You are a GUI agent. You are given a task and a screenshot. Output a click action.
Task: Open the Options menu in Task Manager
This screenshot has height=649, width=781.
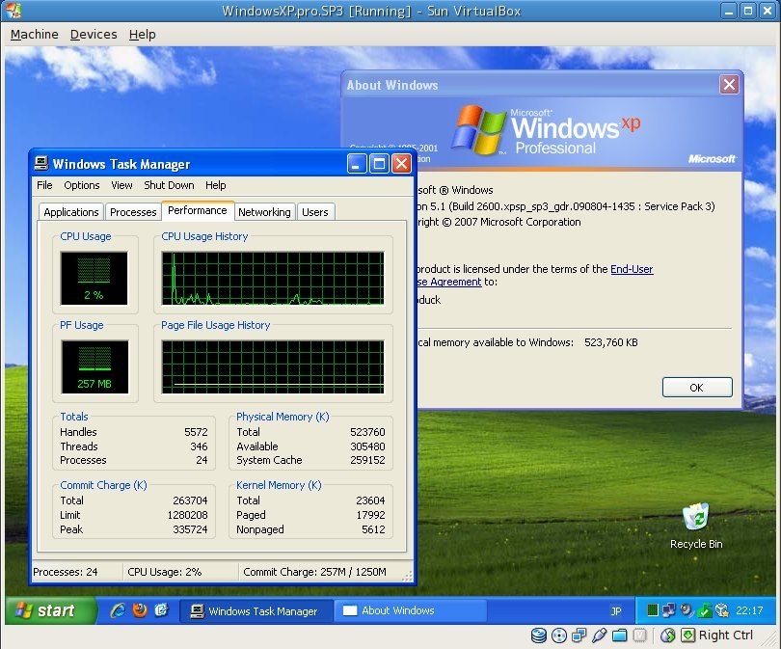82,185
